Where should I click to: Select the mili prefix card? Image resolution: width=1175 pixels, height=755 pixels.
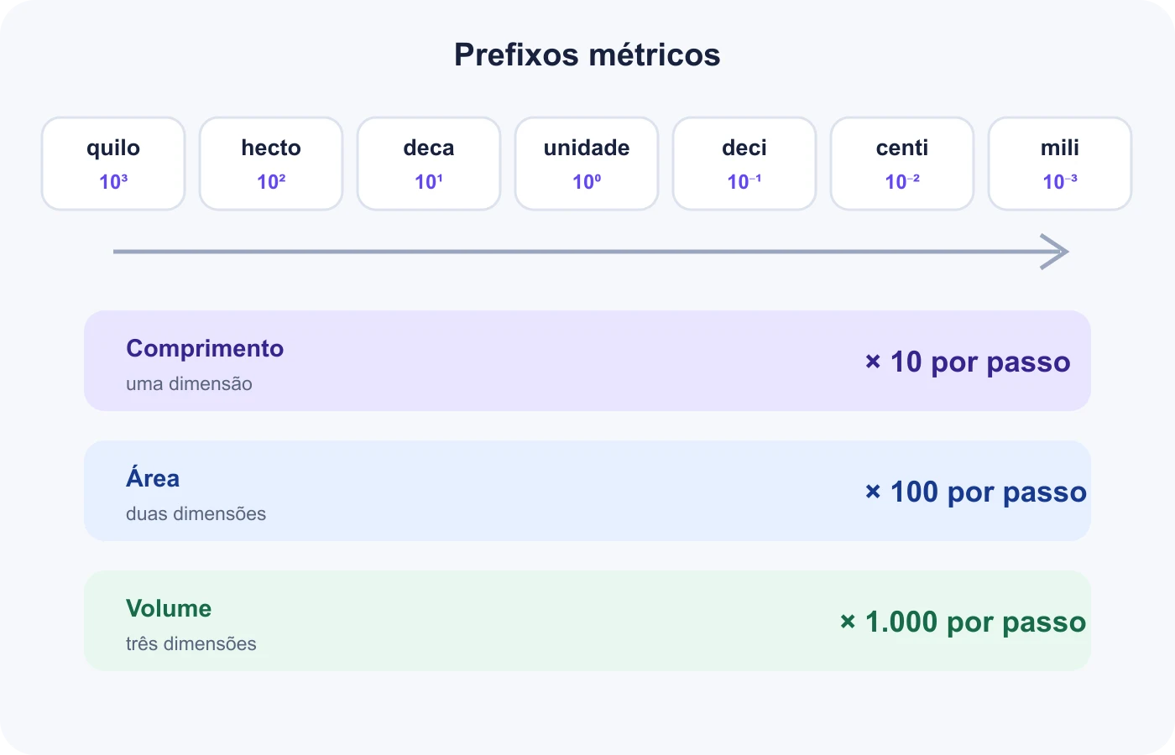(x=1060, y=164)
